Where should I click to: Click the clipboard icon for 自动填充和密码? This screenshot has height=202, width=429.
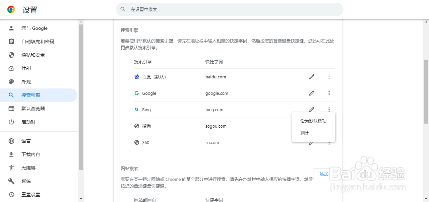tap(11, 42)
